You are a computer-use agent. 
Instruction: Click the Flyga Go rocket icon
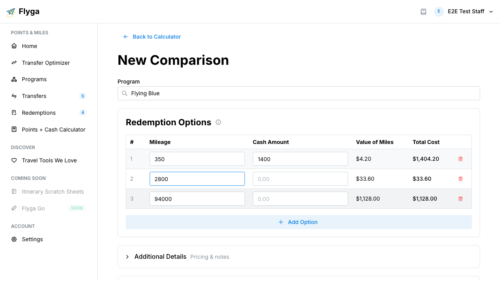click(14, 208)
